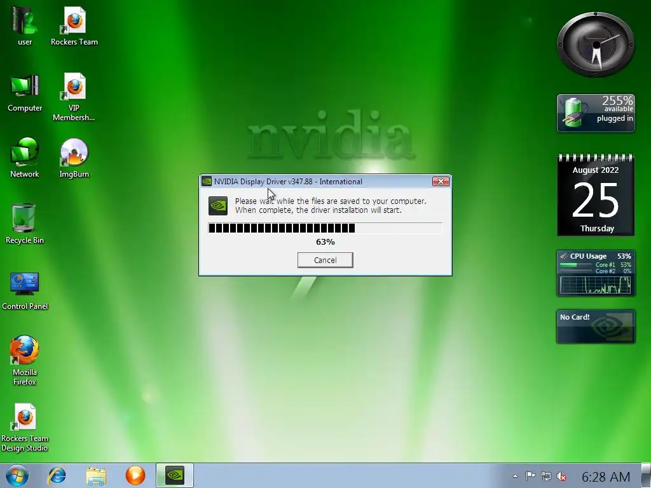Show hidden tray icons arrow
This screenshot has width=651, height=488.
pos(515,477)
